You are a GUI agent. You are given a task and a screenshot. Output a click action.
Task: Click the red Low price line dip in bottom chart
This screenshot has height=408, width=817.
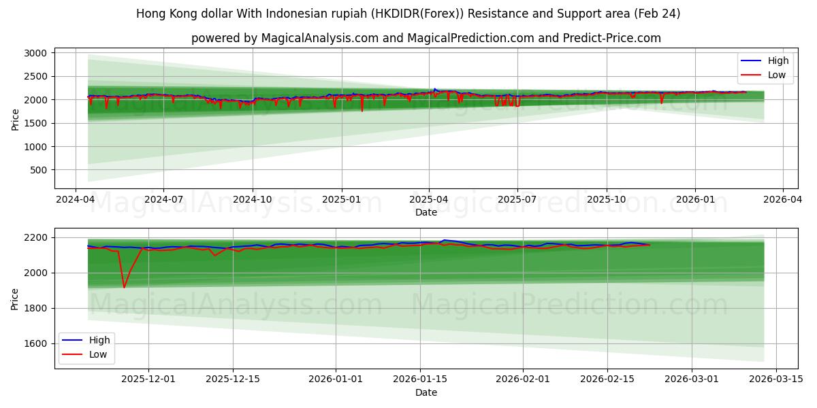pyautogui.click(x=123, y=289)
